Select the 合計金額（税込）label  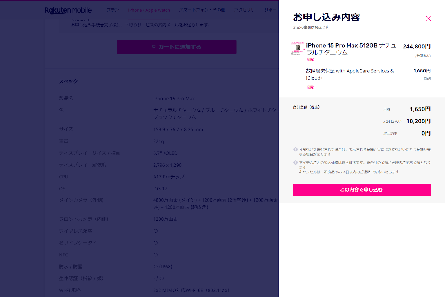pyautogui.click(x=306, y=107)
